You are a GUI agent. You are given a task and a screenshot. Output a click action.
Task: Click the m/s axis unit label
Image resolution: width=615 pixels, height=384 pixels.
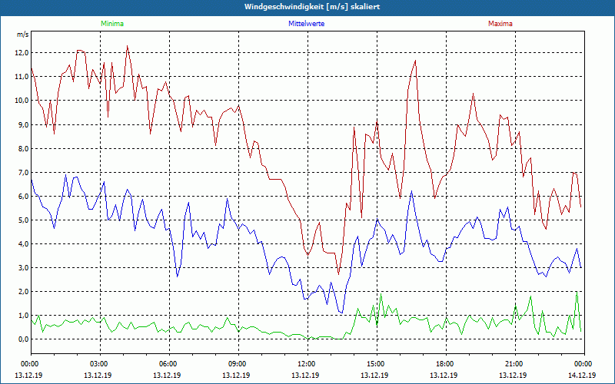[x=22, y=35]
